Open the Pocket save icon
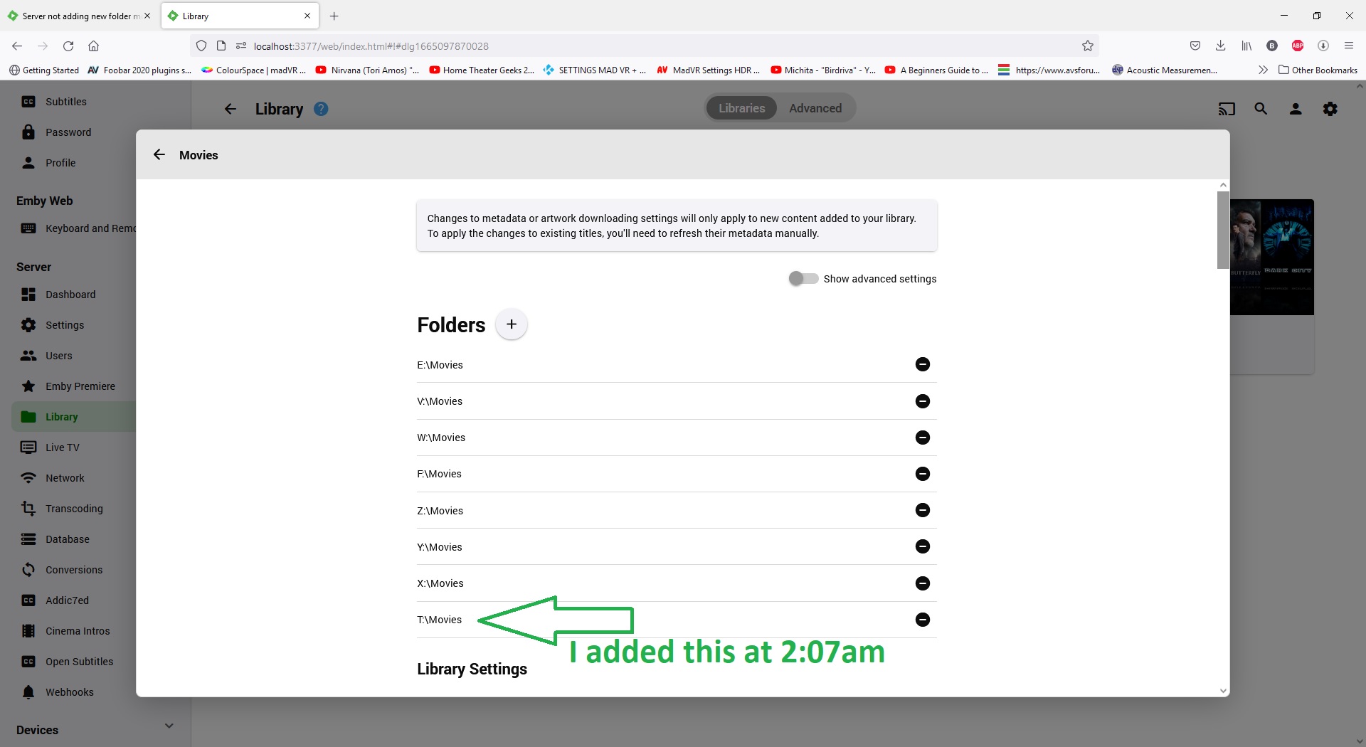This screenshot has height=747, width=1366. click(1195, 46)
